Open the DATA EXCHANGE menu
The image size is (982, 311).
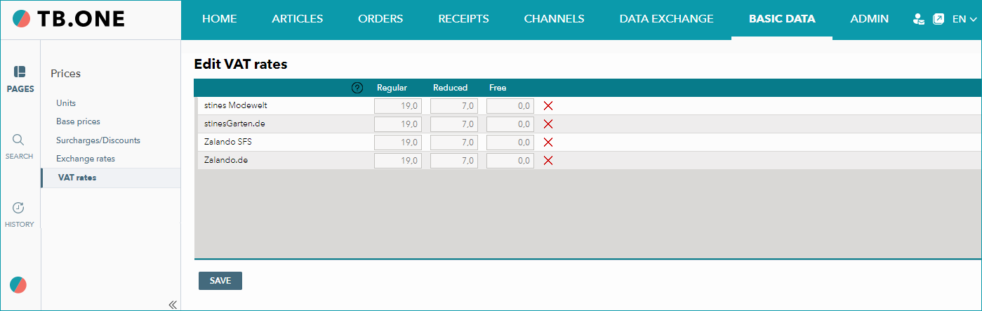pos(667,19)
